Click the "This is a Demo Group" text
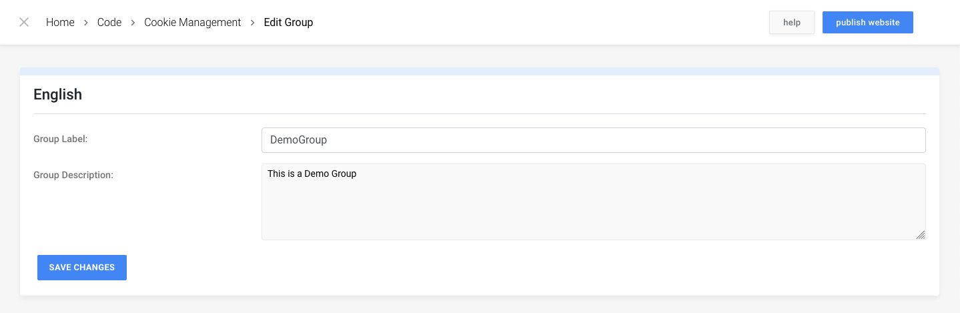Viewport: 960px width, 313px height. click(312, 174)
